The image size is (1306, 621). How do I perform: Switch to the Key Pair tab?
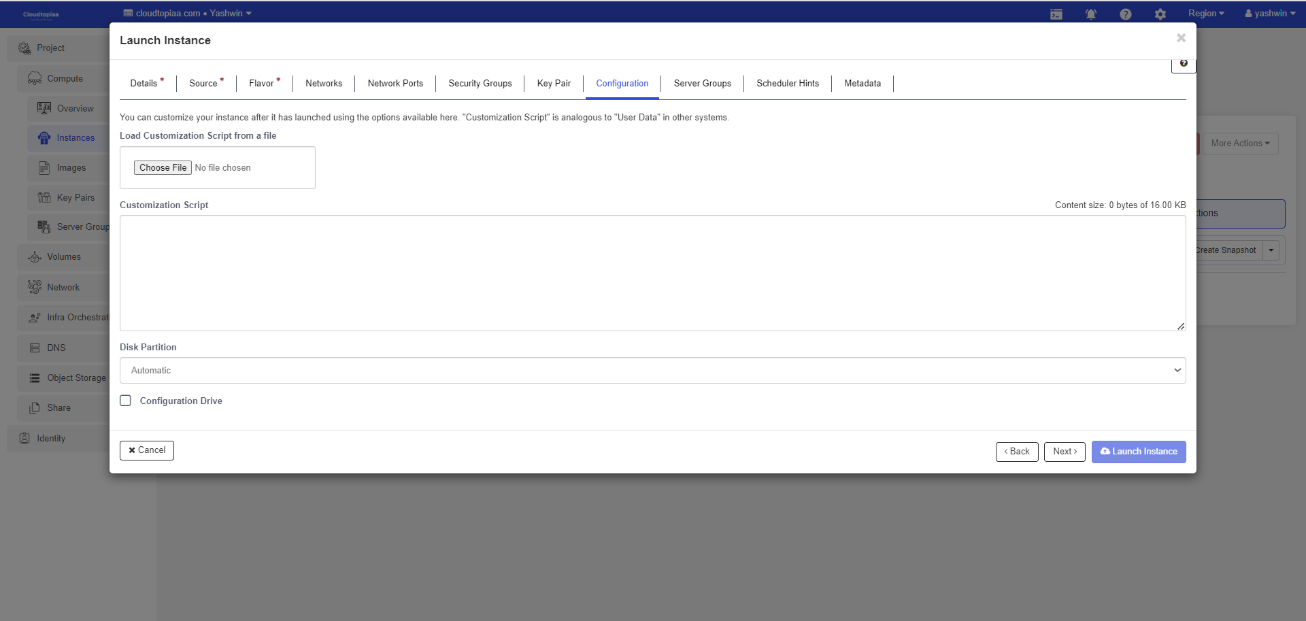click(554, 83)
